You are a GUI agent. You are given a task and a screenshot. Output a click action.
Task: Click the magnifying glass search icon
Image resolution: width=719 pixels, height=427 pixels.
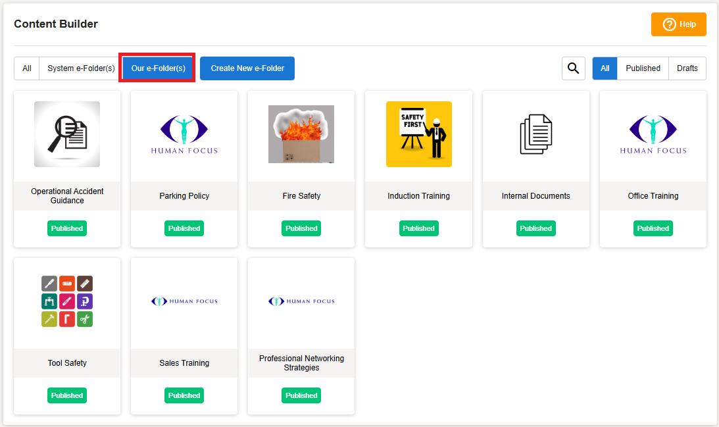[573, 68]
